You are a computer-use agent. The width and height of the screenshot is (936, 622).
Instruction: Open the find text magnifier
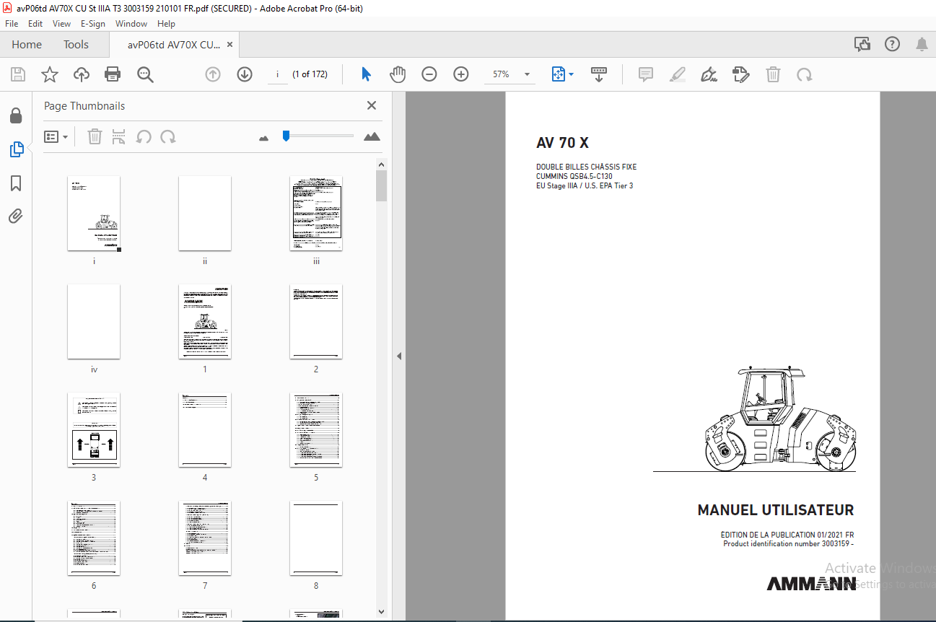[x=145, y=74]
